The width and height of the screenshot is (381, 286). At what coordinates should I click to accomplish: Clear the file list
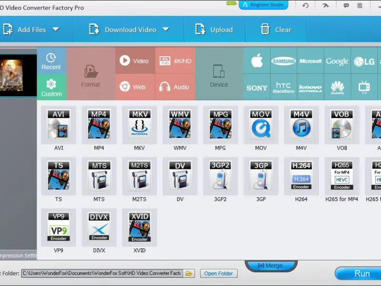click(276, 30)
